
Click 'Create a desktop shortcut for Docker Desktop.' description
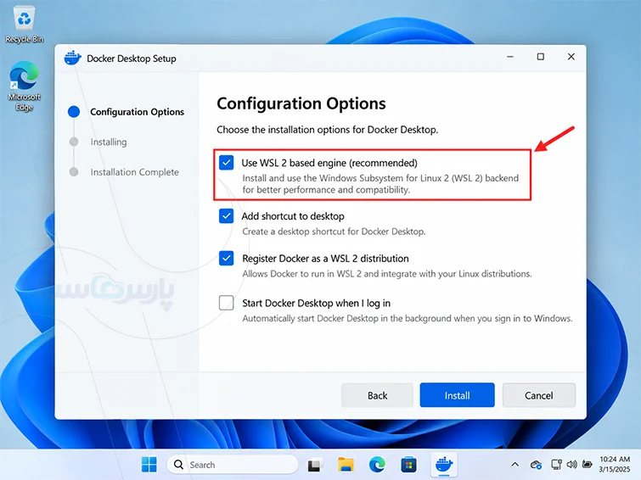point(334,232)
